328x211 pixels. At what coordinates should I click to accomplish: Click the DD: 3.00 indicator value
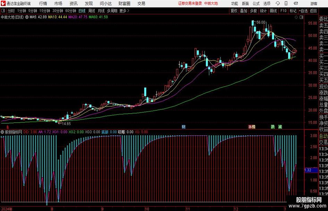30,132
